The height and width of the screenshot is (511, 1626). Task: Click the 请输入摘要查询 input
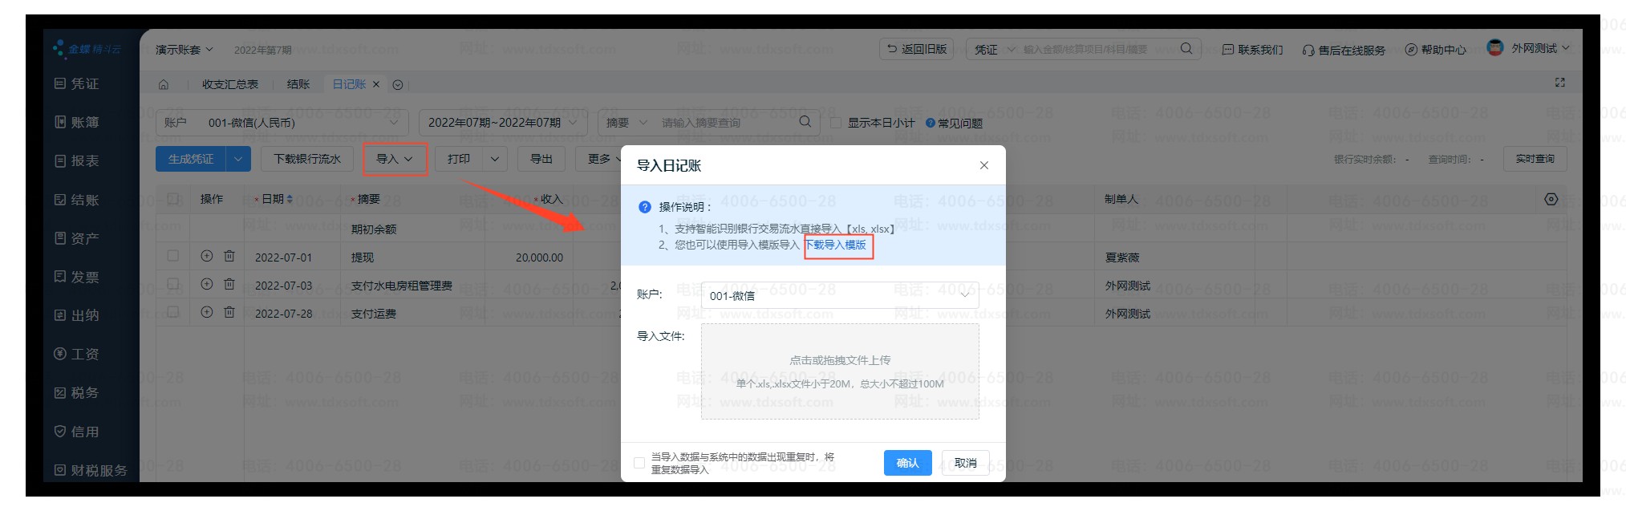(x=726, y=123)
